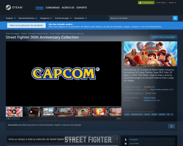Go to the TIENDA tab

[x=39, y=8]
